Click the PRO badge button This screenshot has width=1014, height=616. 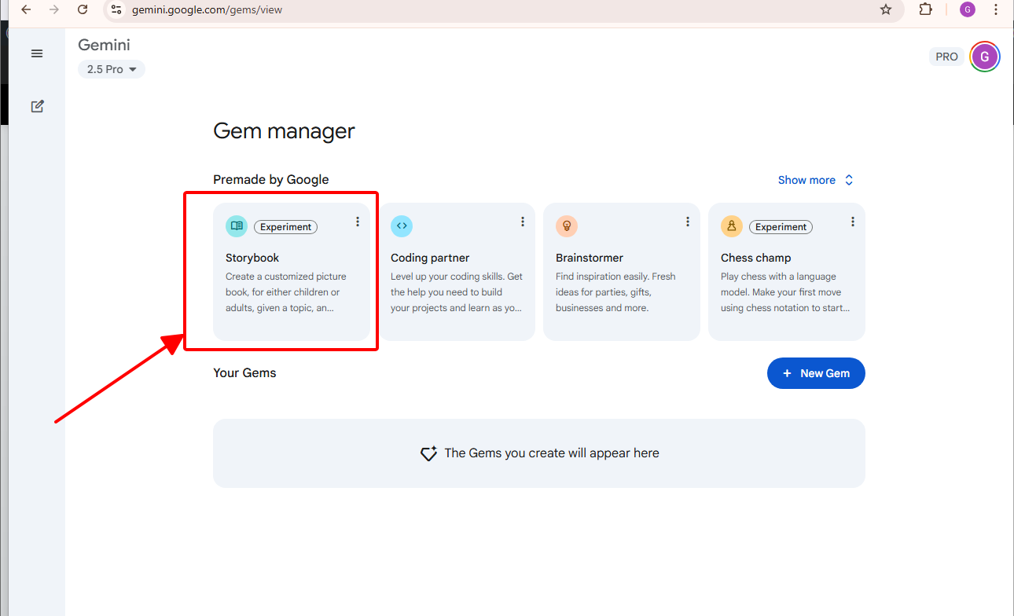946,57
